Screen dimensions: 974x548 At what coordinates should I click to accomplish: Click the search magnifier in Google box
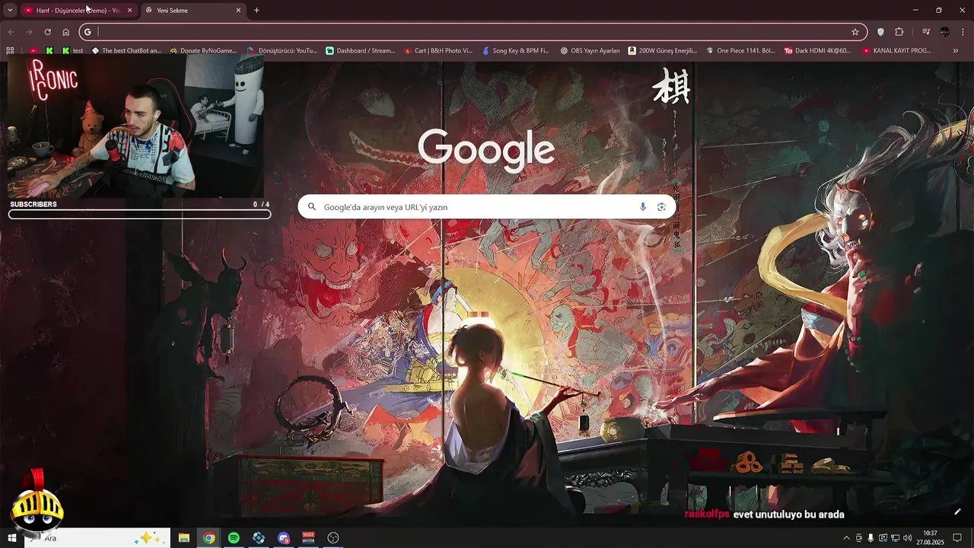tap(311, 207)
